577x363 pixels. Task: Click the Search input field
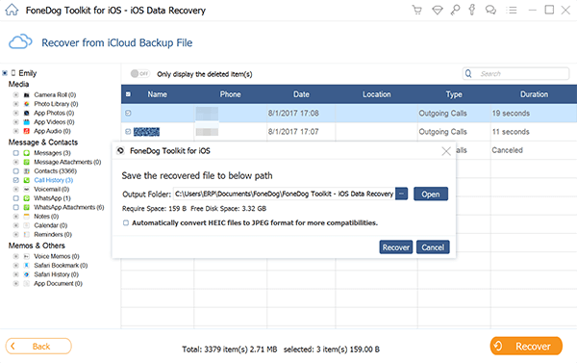point(515,74)
